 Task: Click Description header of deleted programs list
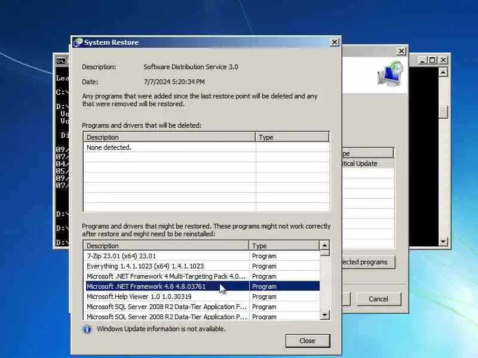(170, 137)
